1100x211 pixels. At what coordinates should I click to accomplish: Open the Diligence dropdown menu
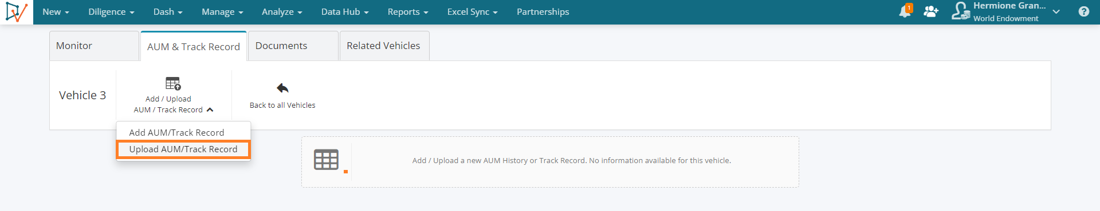pos(111,12)
